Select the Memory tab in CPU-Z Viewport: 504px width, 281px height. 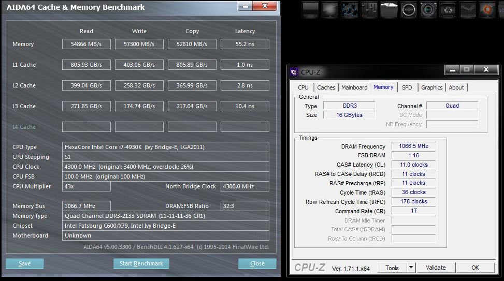point(383,87)
